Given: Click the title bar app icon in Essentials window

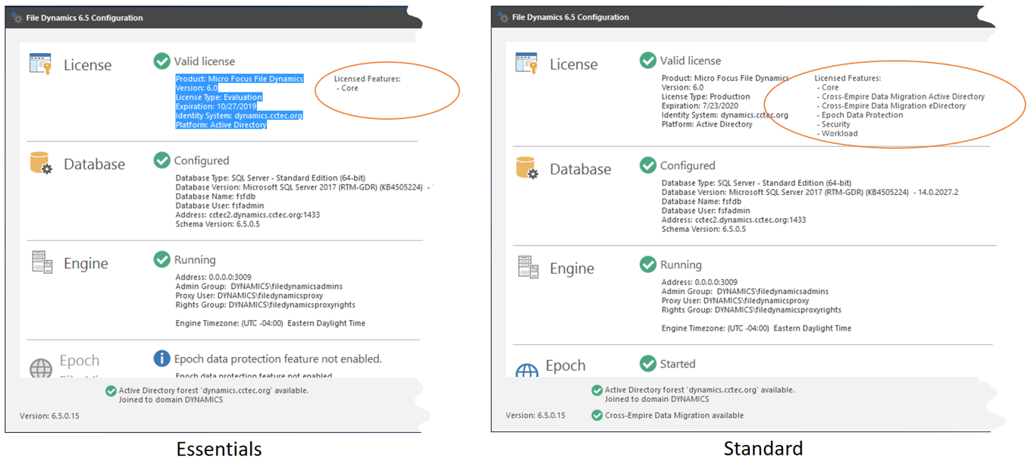Looking at the screenshot, I should (17, 17).
